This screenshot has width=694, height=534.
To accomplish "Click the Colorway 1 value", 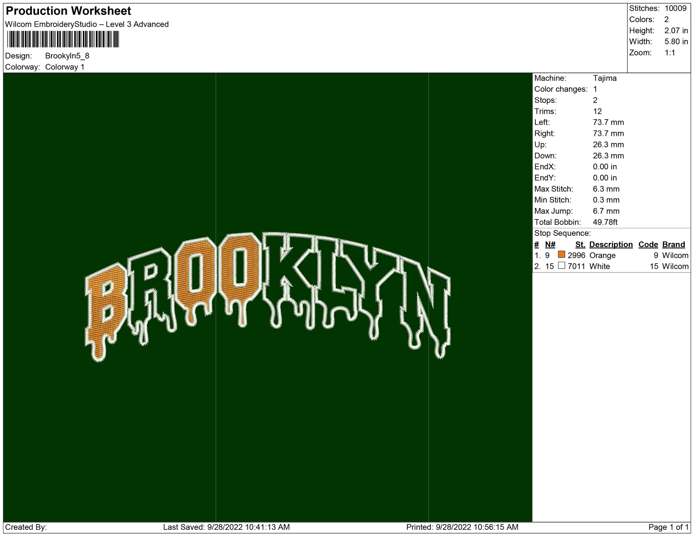I will (x=65, y=67).
